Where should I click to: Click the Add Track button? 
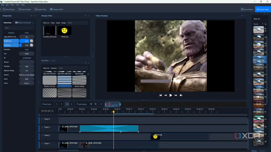pyautogui.click(x=47, y=104)
